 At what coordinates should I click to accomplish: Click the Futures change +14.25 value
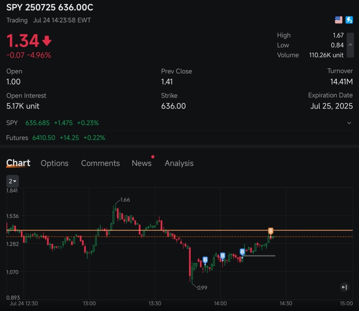(x=69, y=138)
